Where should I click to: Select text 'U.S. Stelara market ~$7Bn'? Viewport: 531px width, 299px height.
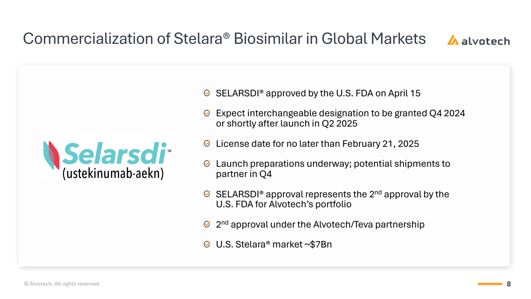[x=274, y=245]
